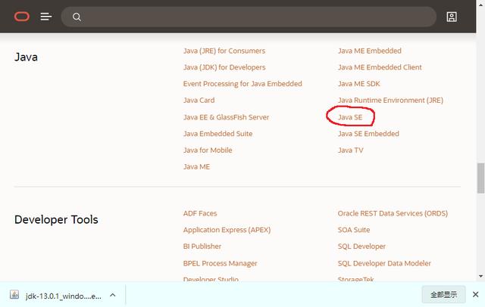Open the Java ME Embedded link
The height and width of the screenshot is (307, 485).
(370, 51)
